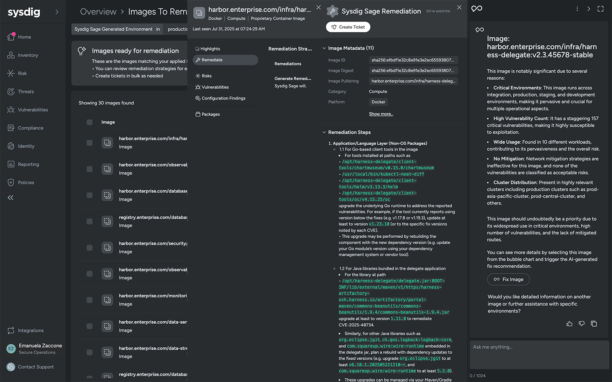Open Reporting section

(x=23, y=165)
